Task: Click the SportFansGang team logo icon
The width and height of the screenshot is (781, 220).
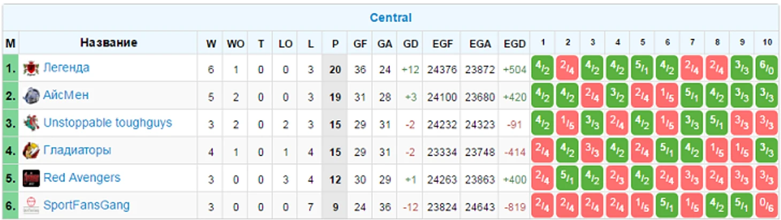Action: pos(31,206)
